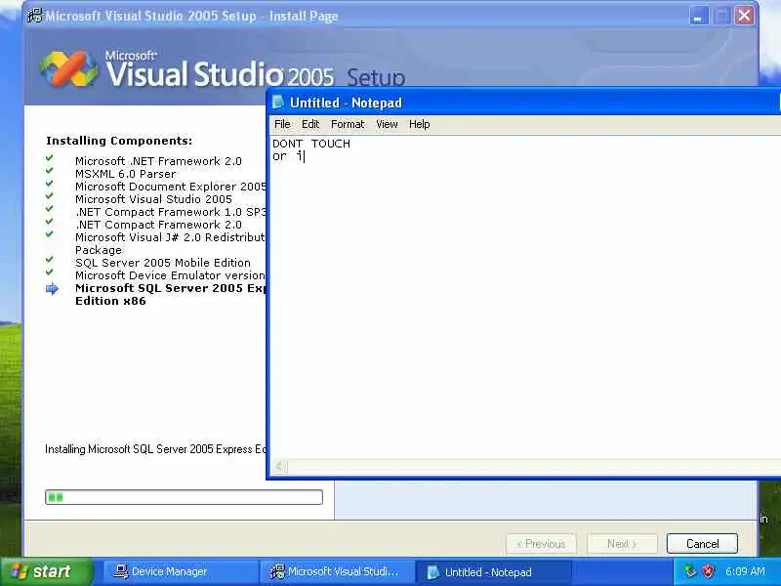Click the Notepad title bar icon
This screenshot has width=781, height=586.
coord(278,103)
